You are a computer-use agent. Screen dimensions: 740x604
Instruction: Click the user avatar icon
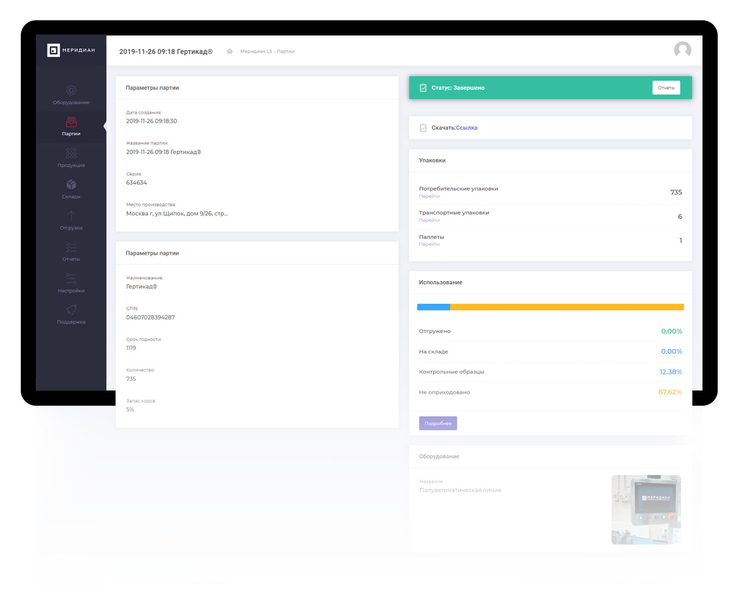tap(682, 50)
